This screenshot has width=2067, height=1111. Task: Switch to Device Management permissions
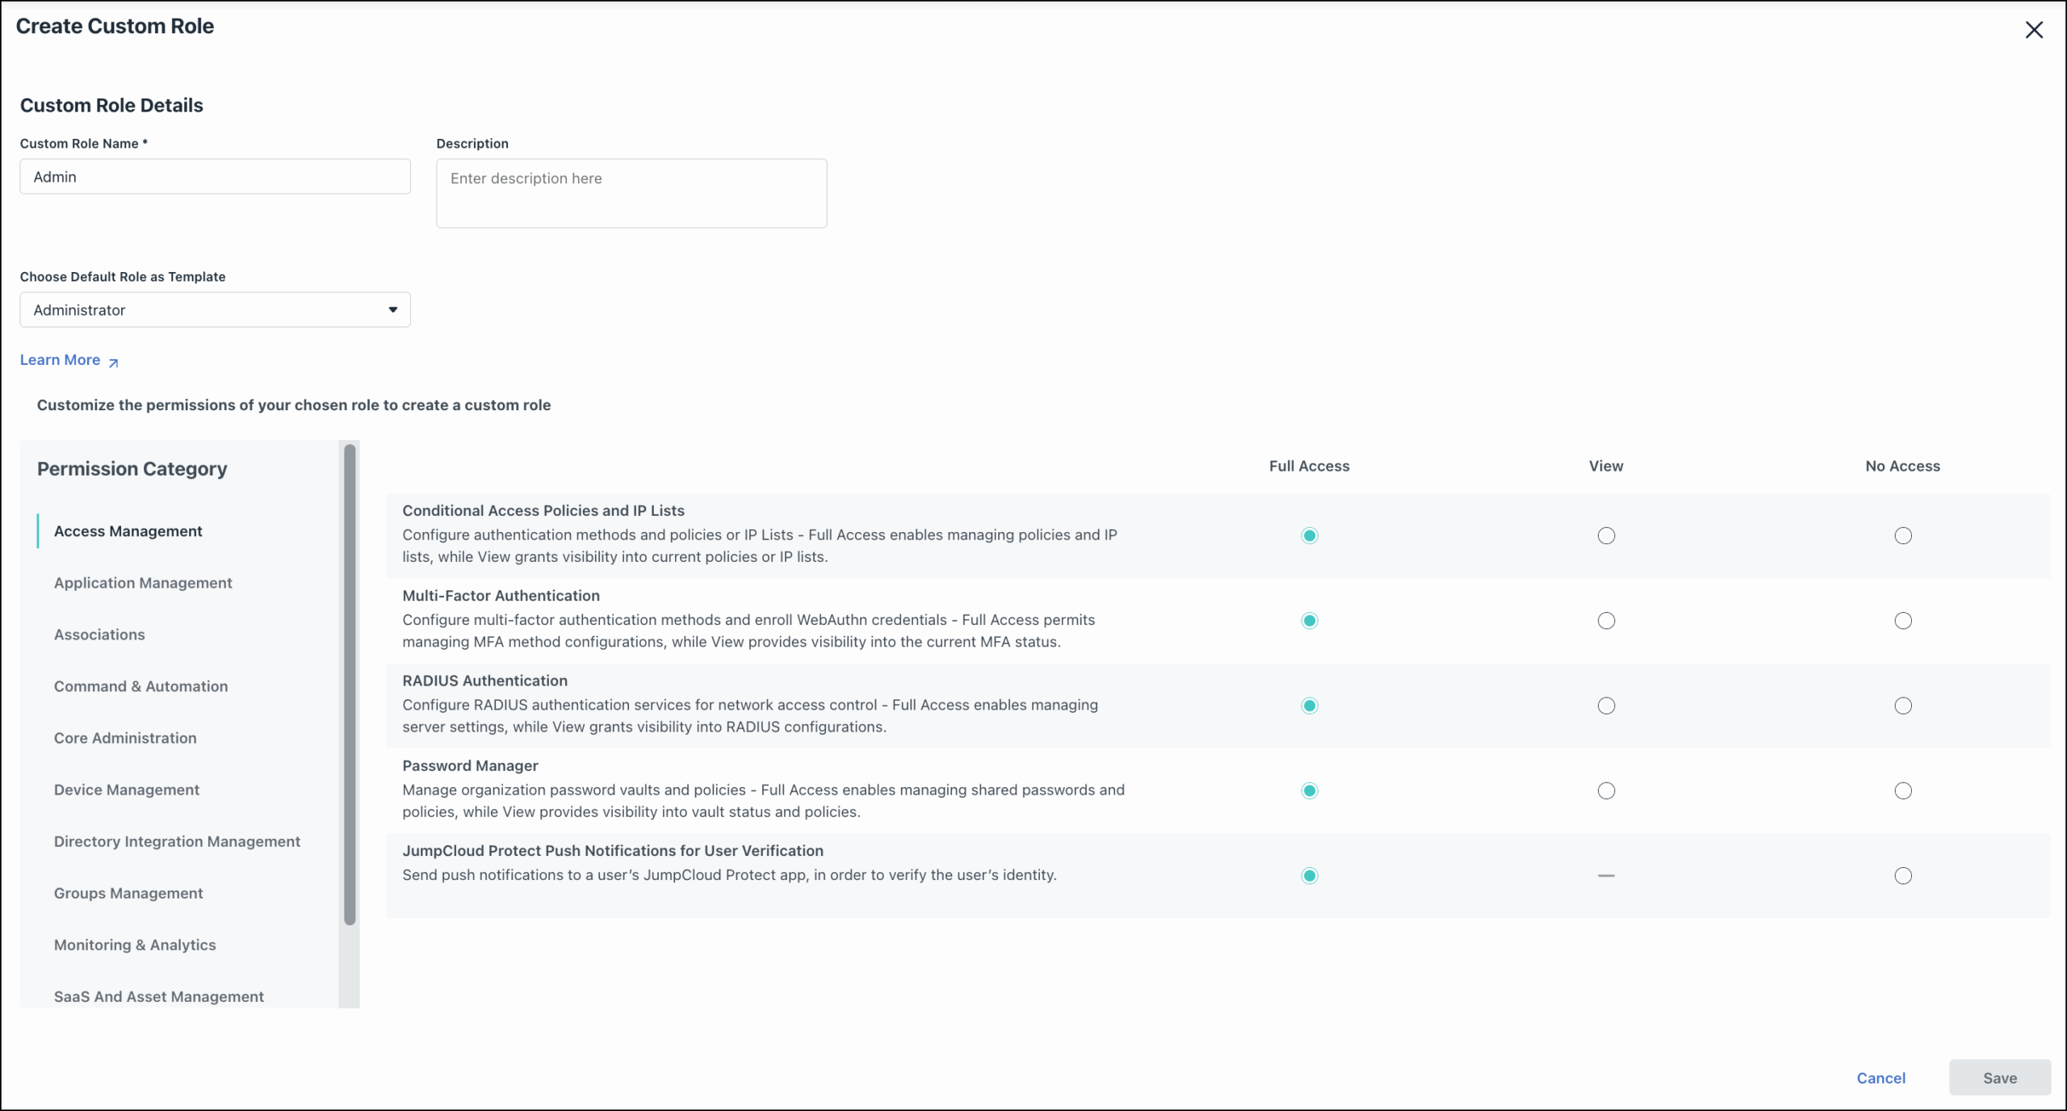(x=126, y=790)
